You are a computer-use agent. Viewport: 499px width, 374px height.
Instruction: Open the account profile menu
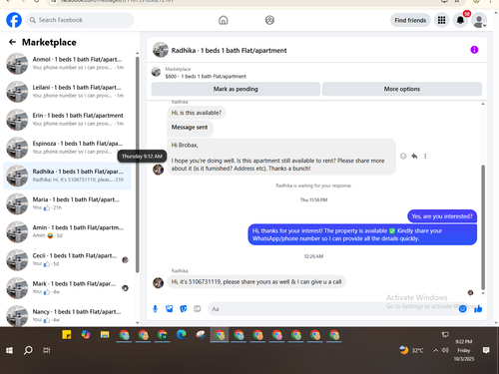tap(479, 21)
